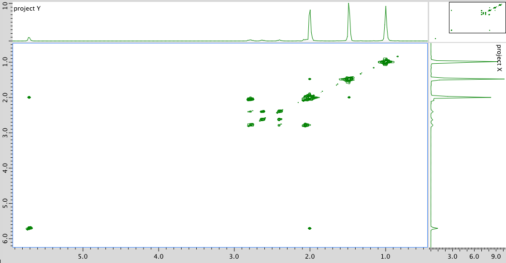Click longest peak in right projection trace
Screen dimensions: 506x263
tap(503, 79)
